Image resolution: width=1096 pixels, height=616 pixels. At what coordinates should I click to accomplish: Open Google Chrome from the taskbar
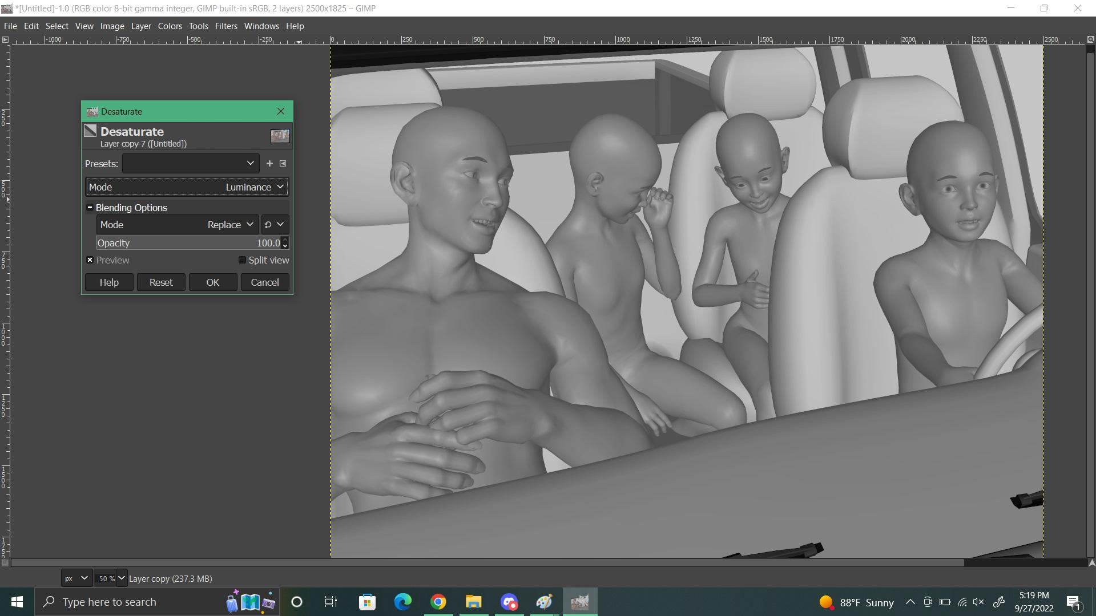[x=438, y=602]
